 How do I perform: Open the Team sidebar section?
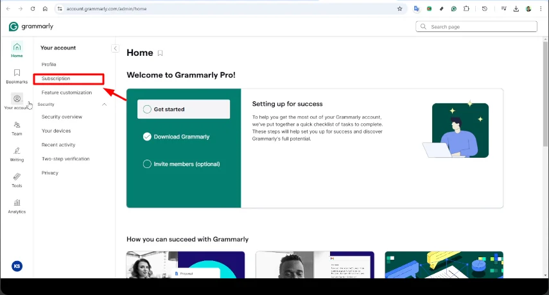click(x=17, y=128)
